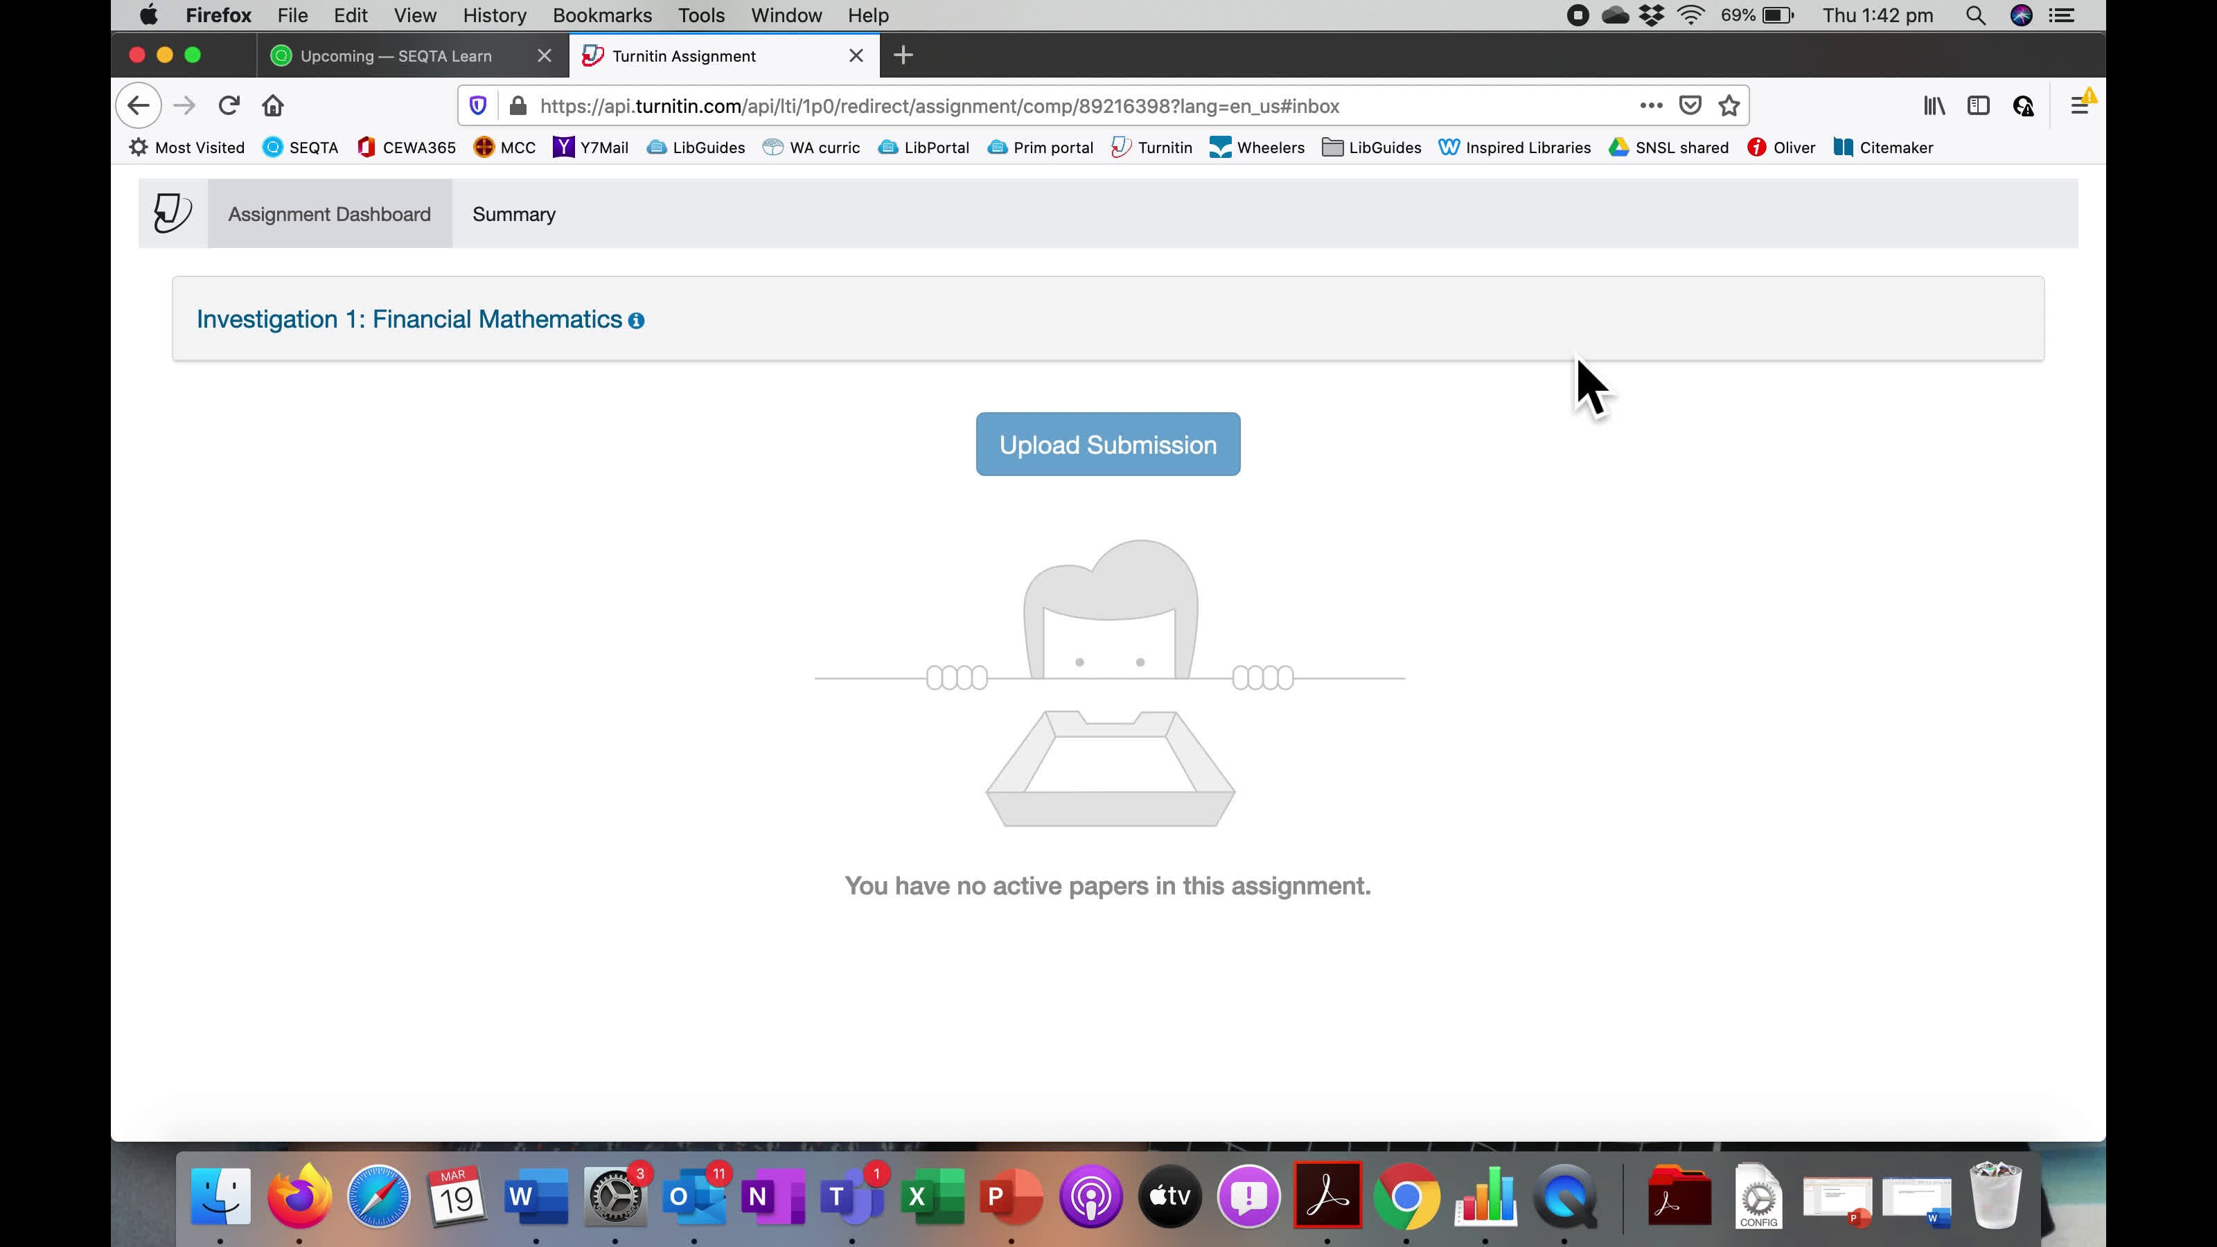Open the Inspired Libraries bookmark
Image resolution: width=2217 pixels, height=1247 pixels.
click(1514, 147)
